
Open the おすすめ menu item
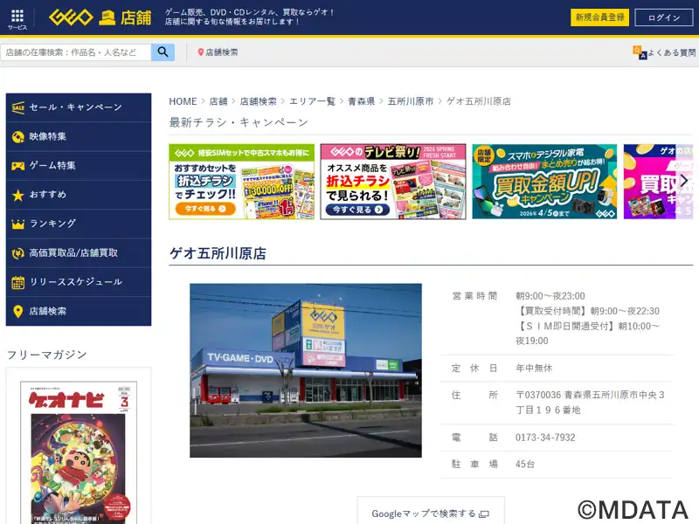(79, 195)
